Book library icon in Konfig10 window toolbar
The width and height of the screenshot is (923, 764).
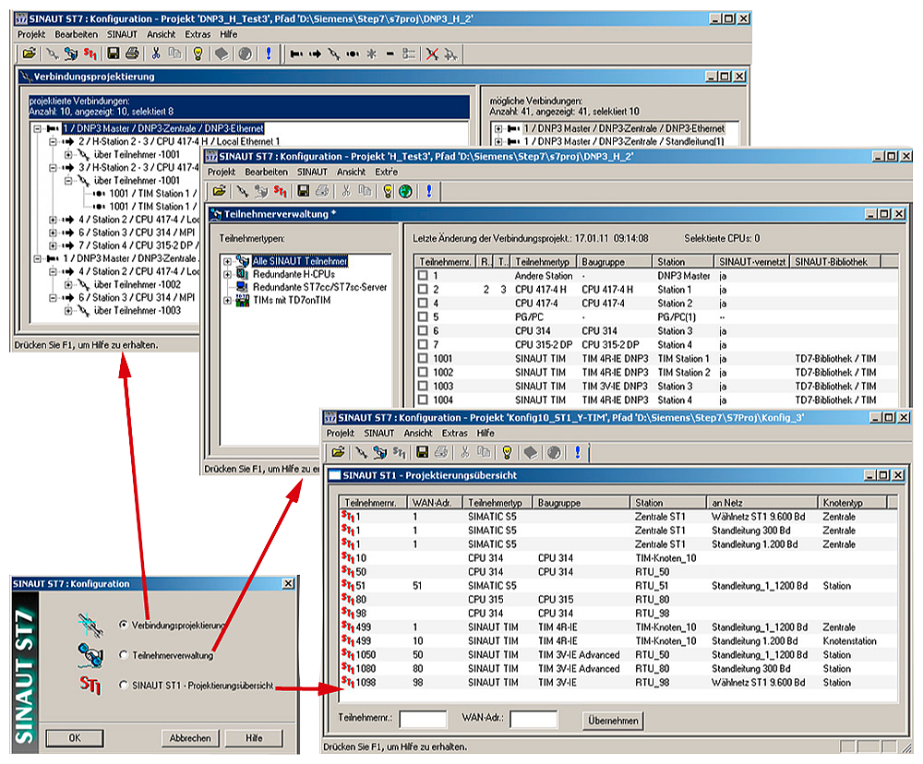pyautogui.click(x=531, y=452)
